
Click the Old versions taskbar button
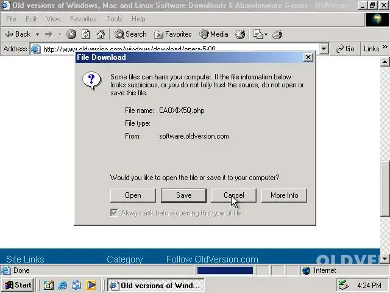coord(156,285)
